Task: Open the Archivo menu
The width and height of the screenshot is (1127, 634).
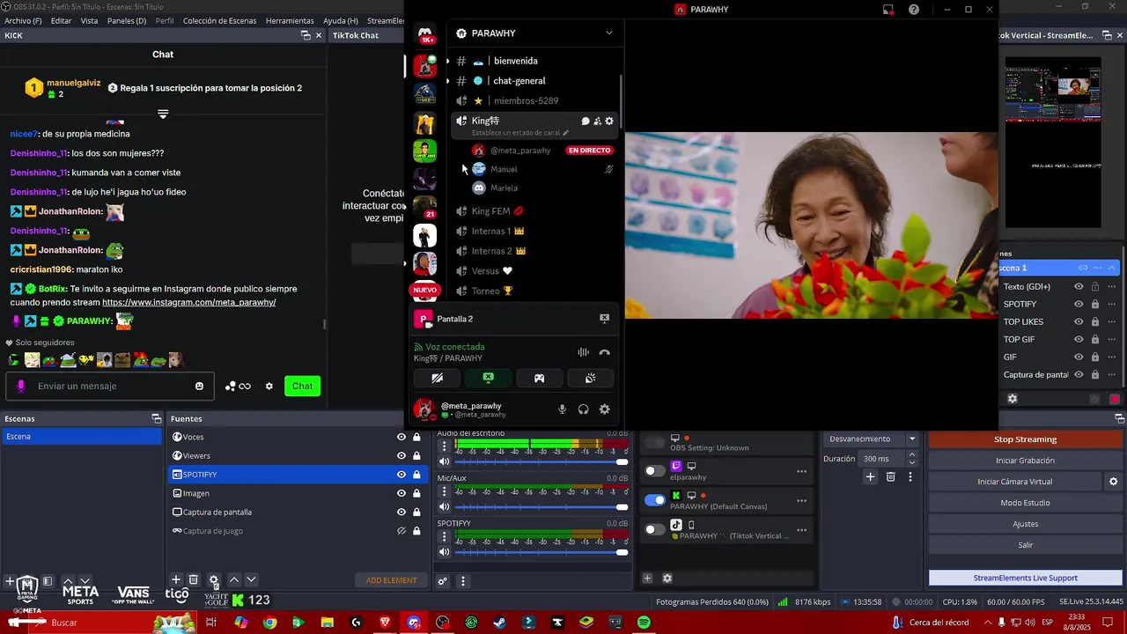Action: pos(23,20)
